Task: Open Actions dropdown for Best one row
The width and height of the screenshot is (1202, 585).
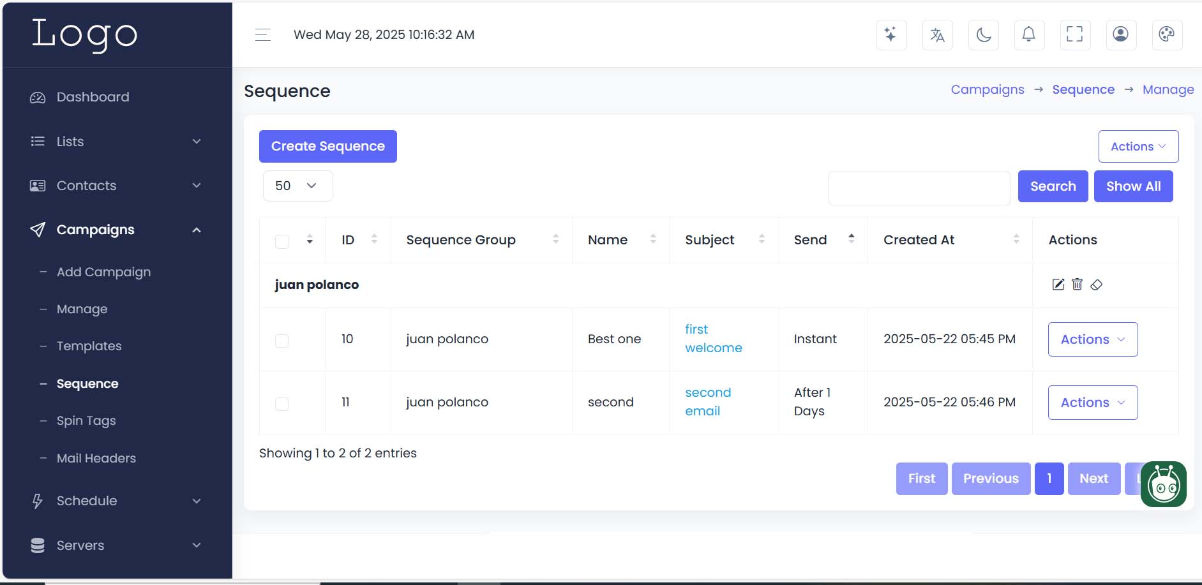Action: point(1092,339)
